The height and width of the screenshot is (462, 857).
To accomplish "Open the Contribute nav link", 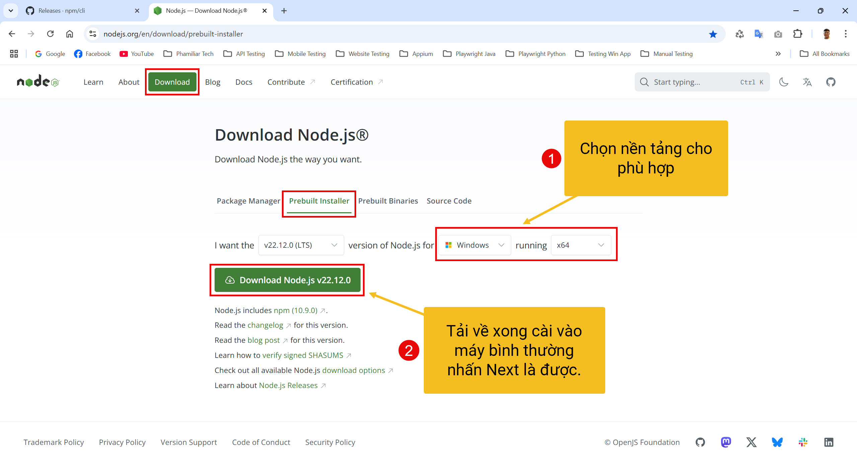I will (x=291, y=82).
